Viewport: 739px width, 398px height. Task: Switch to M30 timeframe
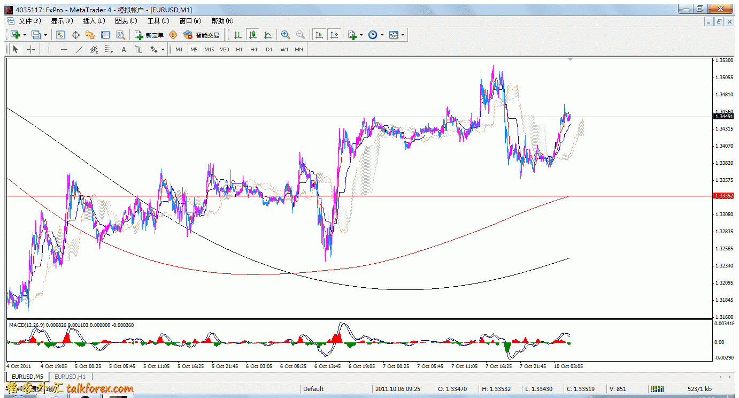click(224, 49)
